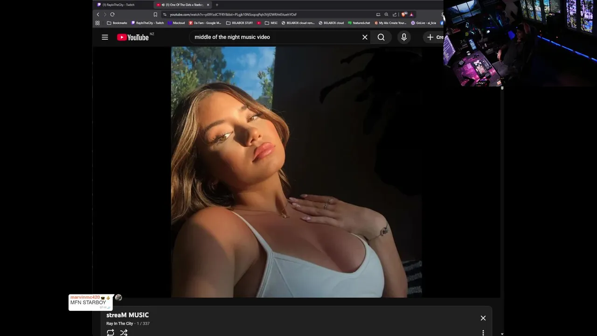
Task: Close the streaM MUSIC playlist panel
Action: click(x=483, y=318)
